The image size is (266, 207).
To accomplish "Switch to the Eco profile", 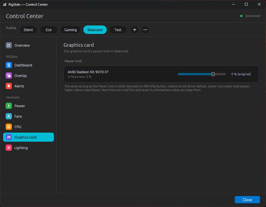I will tap(49, 30).
